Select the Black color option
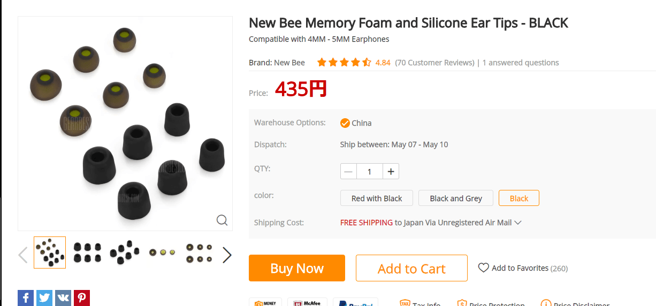The height and width of the screenshot is (306, 656). pos(518,198)
